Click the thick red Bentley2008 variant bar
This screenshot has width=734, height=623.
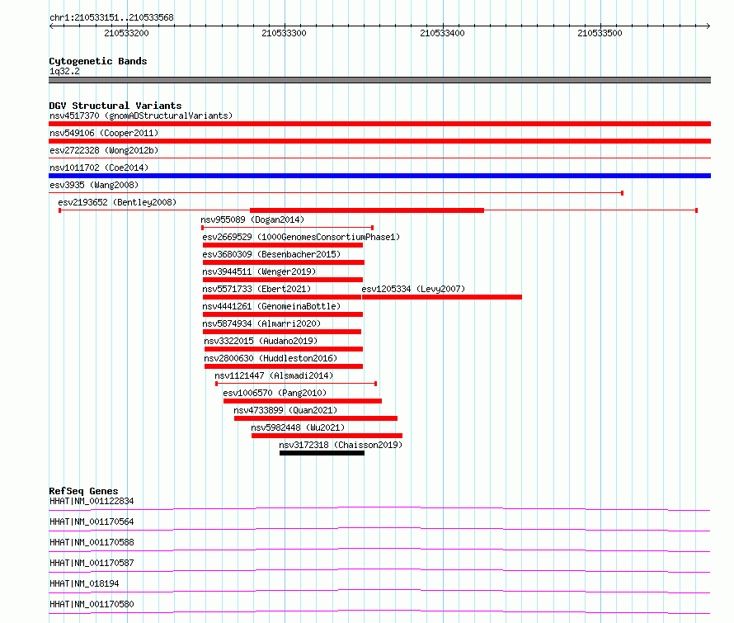point(367,210)
